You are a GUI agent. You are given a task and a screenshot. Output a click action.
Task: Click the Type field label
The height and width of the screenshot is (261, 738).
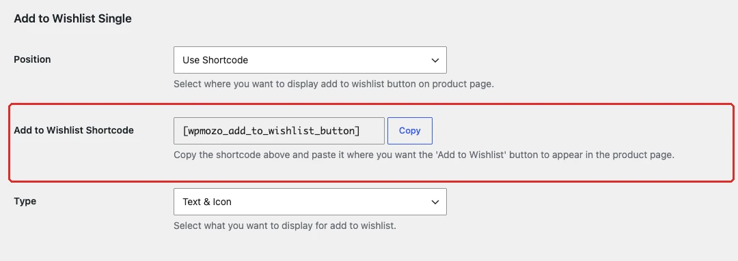point(25,202)
